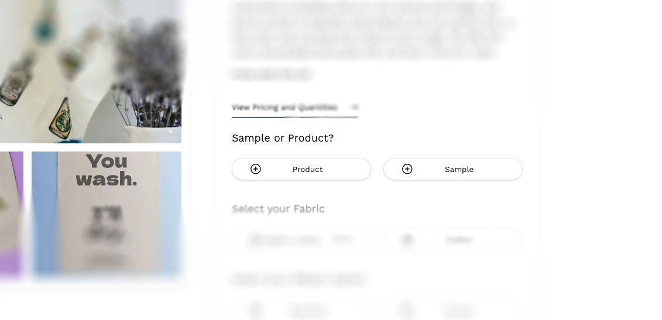This screenshot has height=320, width=662.
Task: Click the icon in the bottom-left blurred option
Action: tap(256, 309)
